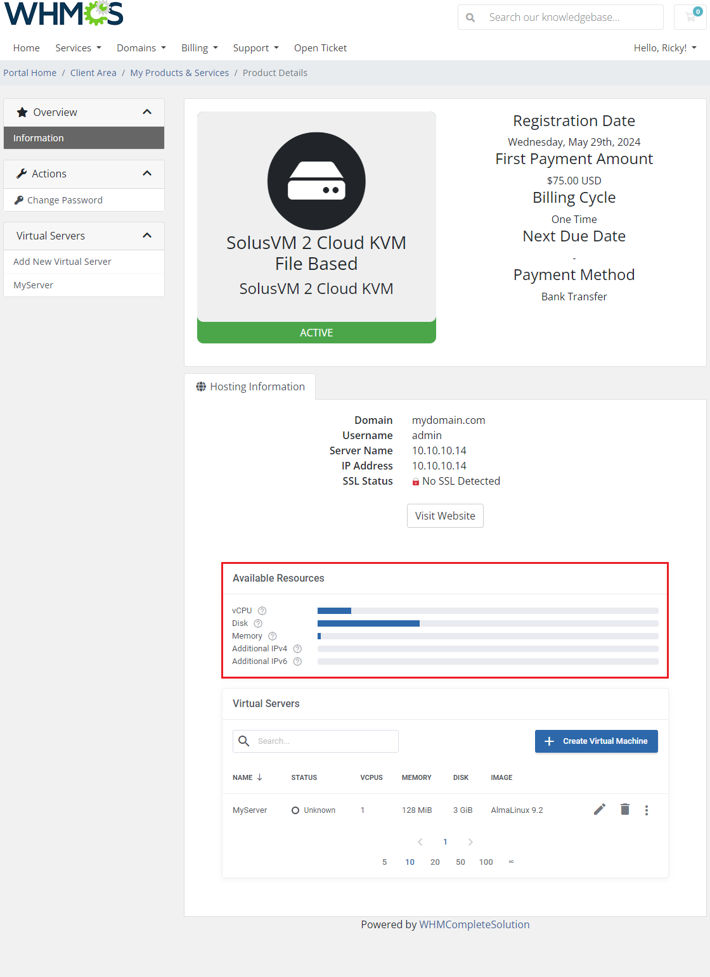Click the Memory help question icon

(273, 636)
